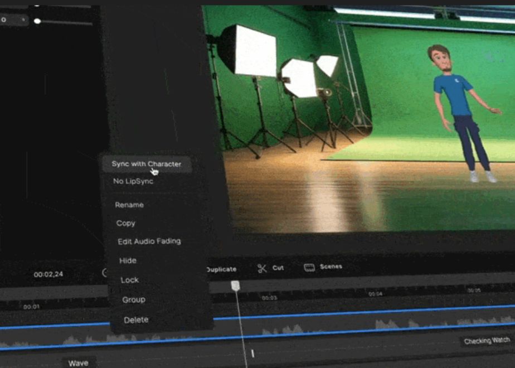Jump to 00:04 on timeline ruler

click(375, 294)
